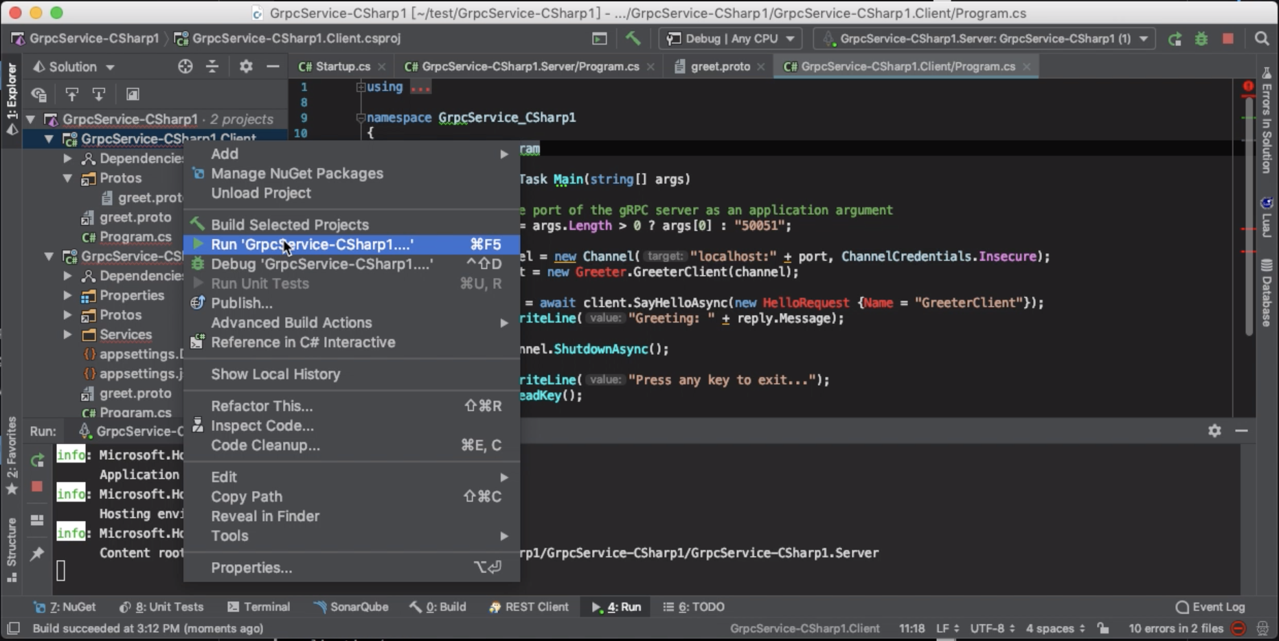1279x641 pixels.
Task: Rerun the process in Run panel
Action: [x=37, y=461]
